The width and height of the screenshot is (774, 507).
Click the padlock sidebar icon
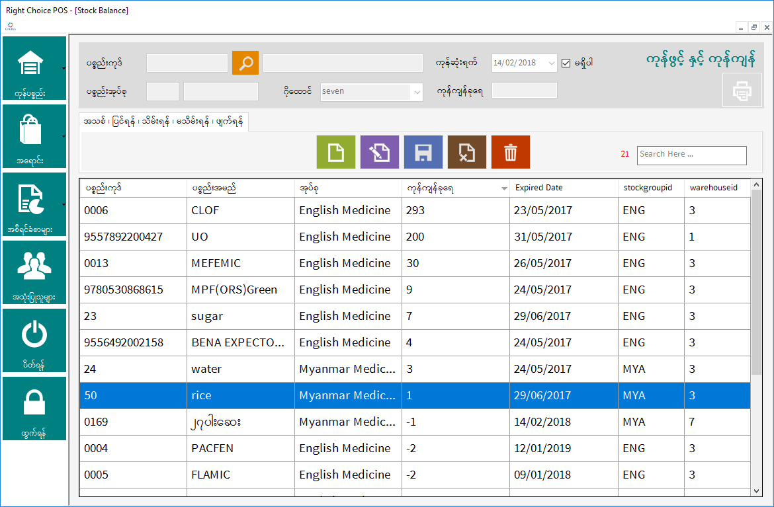[x=34, y=402]
